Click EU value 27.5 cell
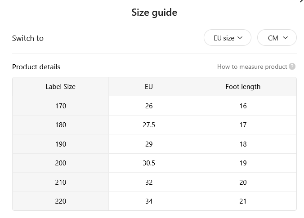This screenshot has width=304, height=218. tap(149, 125)
